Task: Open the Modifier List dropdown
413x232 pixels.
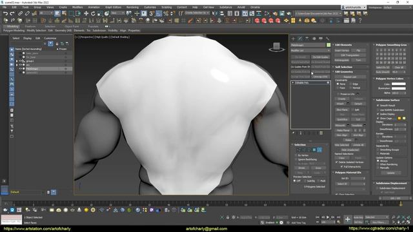Action: [x=310, y=50]
